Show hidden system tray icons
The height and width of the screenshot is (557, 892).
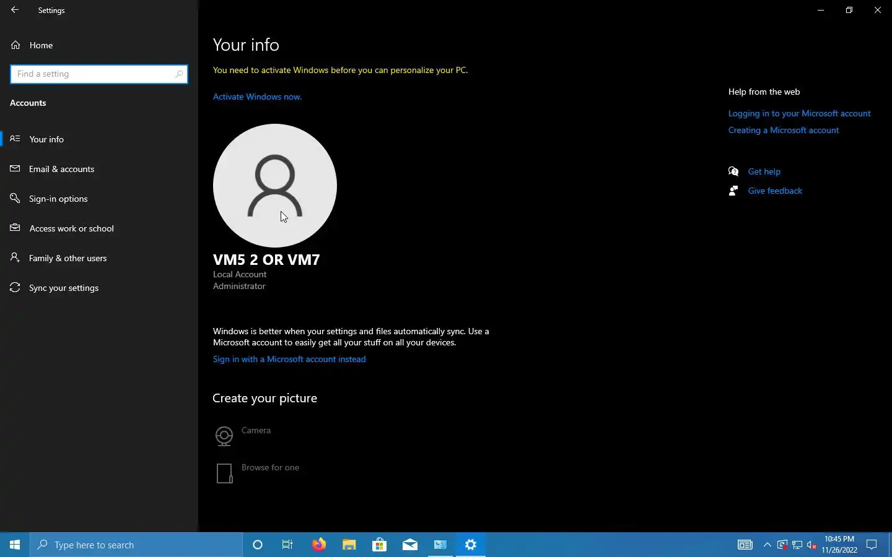767,545
